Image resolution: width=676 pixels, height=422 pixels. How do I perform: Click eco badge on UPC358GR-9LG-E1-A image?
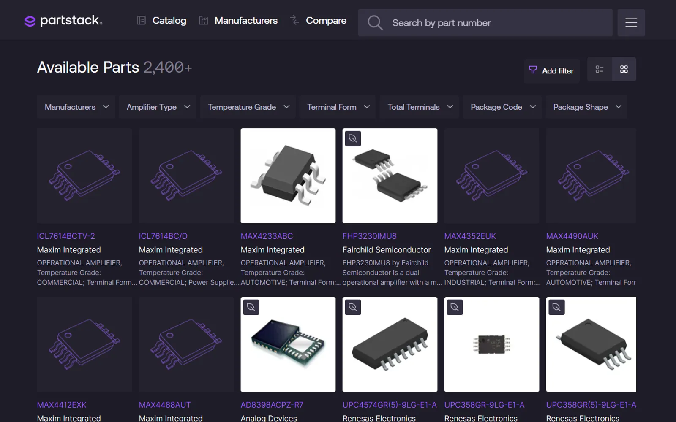(455, 307)
